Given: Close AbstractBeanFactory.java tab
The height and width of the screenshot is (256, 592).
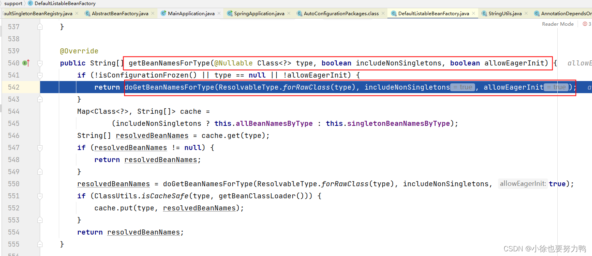Looking at the screenshot, I should (153, 13).
